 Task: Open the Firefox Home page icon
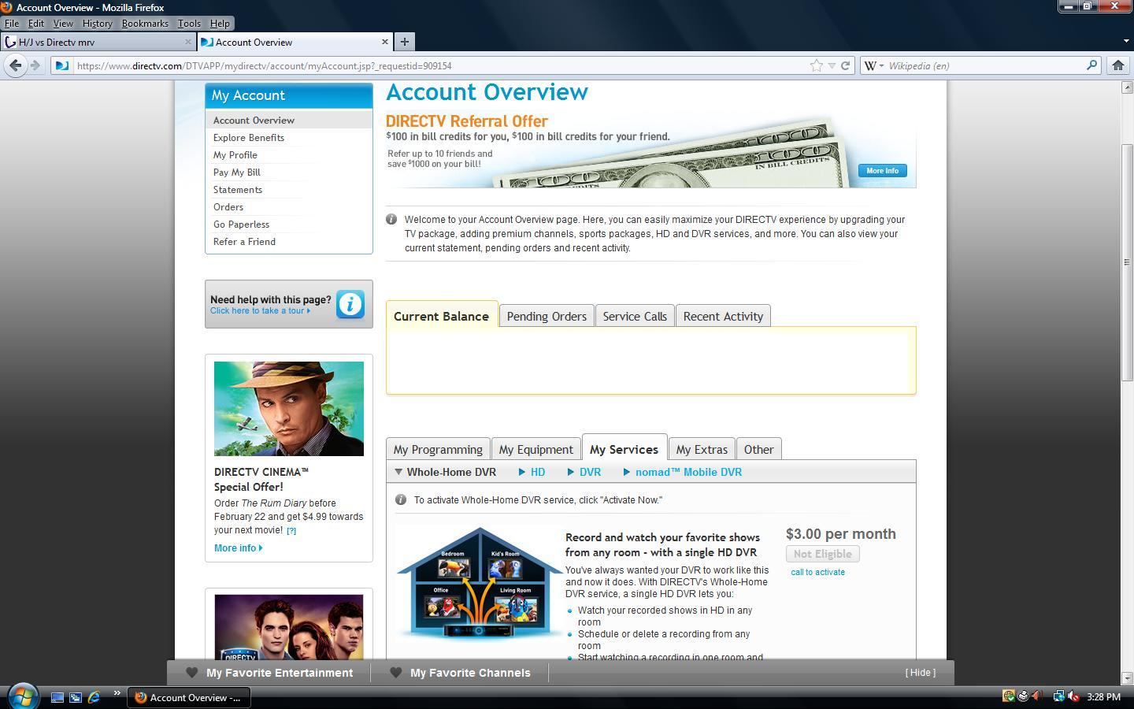[x=1117, y=65]
